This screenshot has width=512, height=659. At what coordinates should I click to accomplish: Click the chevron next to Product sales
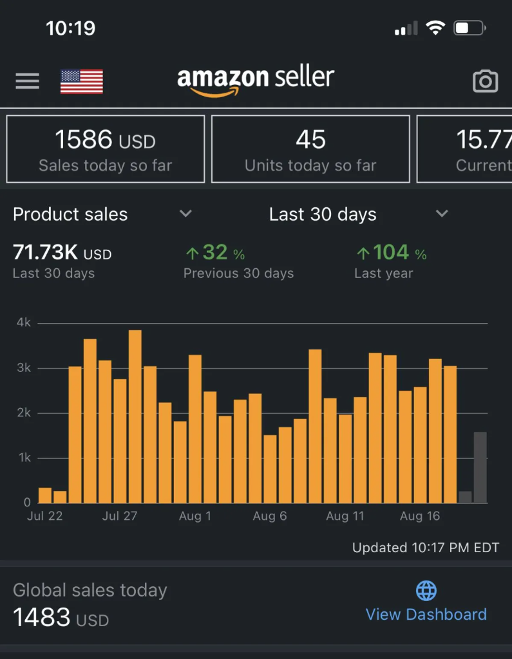coord(185,214)
